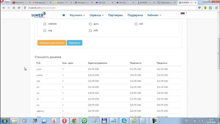Bookmark the page with the heart icon
The width and height of the screenshot is (220, 124).
click(x=199, y=8)
